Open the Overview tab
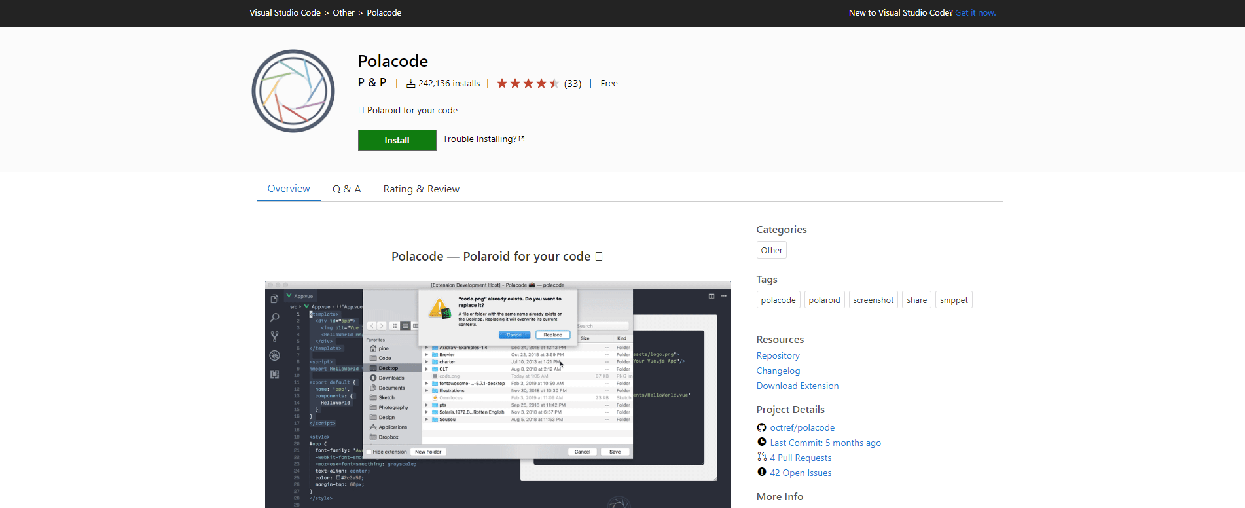 (x=289, y=189)
